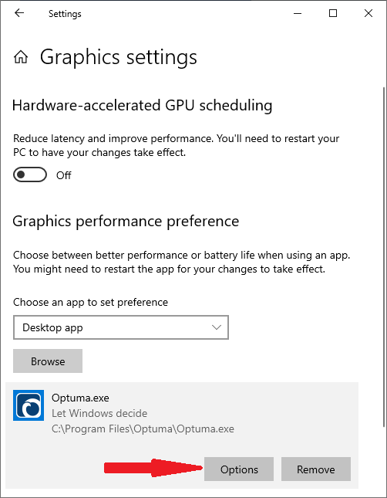Go back using the Settings back arrow

[x=19, y=13]
